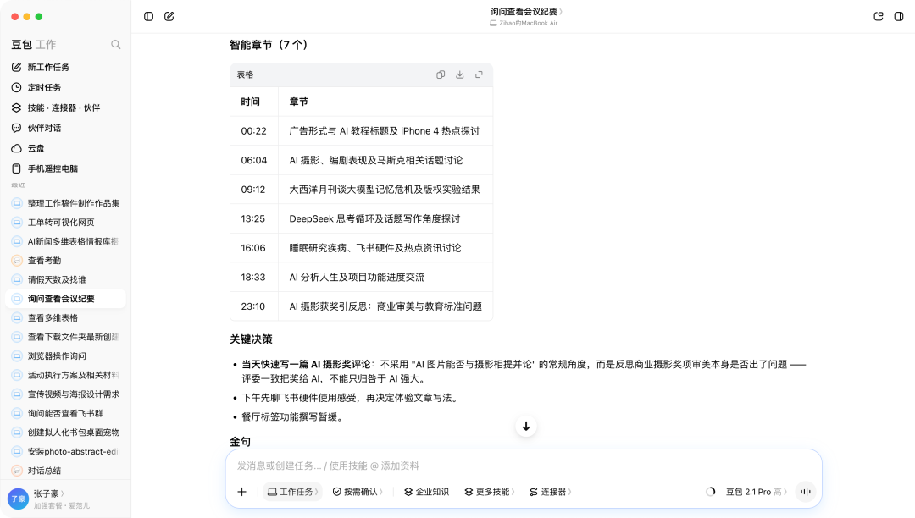Click the 00:22 timestamp cell
The image size is (915, 518).
pos(254,131)
